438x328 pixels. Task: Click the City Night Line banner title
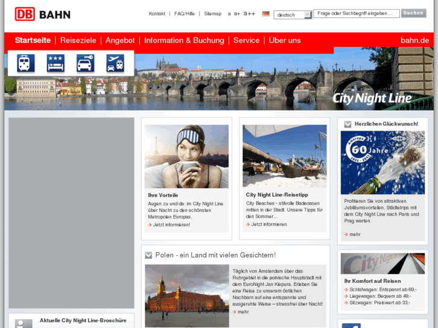pyautogui.click(x=372, y=98)
